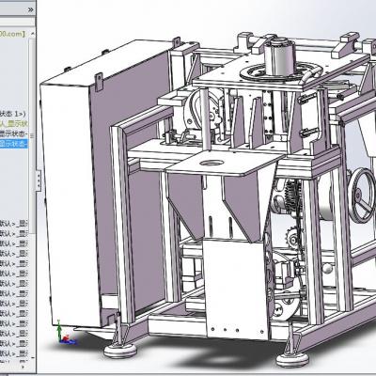
Task: Select the left front leveling foot pad
Action: pyautogui.click(x=119, y=351)
